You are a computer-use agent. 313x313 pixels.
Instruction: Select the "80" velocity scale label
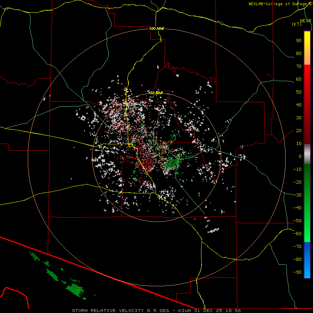tap(299, 54)
